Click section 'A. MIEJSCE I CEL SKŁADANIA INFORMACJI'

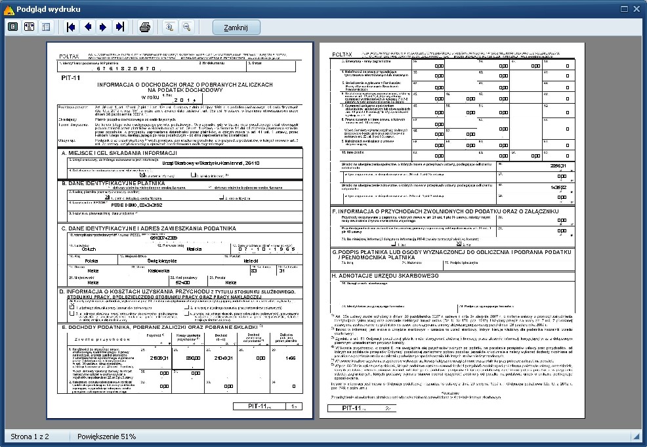[x=119, y=153]
